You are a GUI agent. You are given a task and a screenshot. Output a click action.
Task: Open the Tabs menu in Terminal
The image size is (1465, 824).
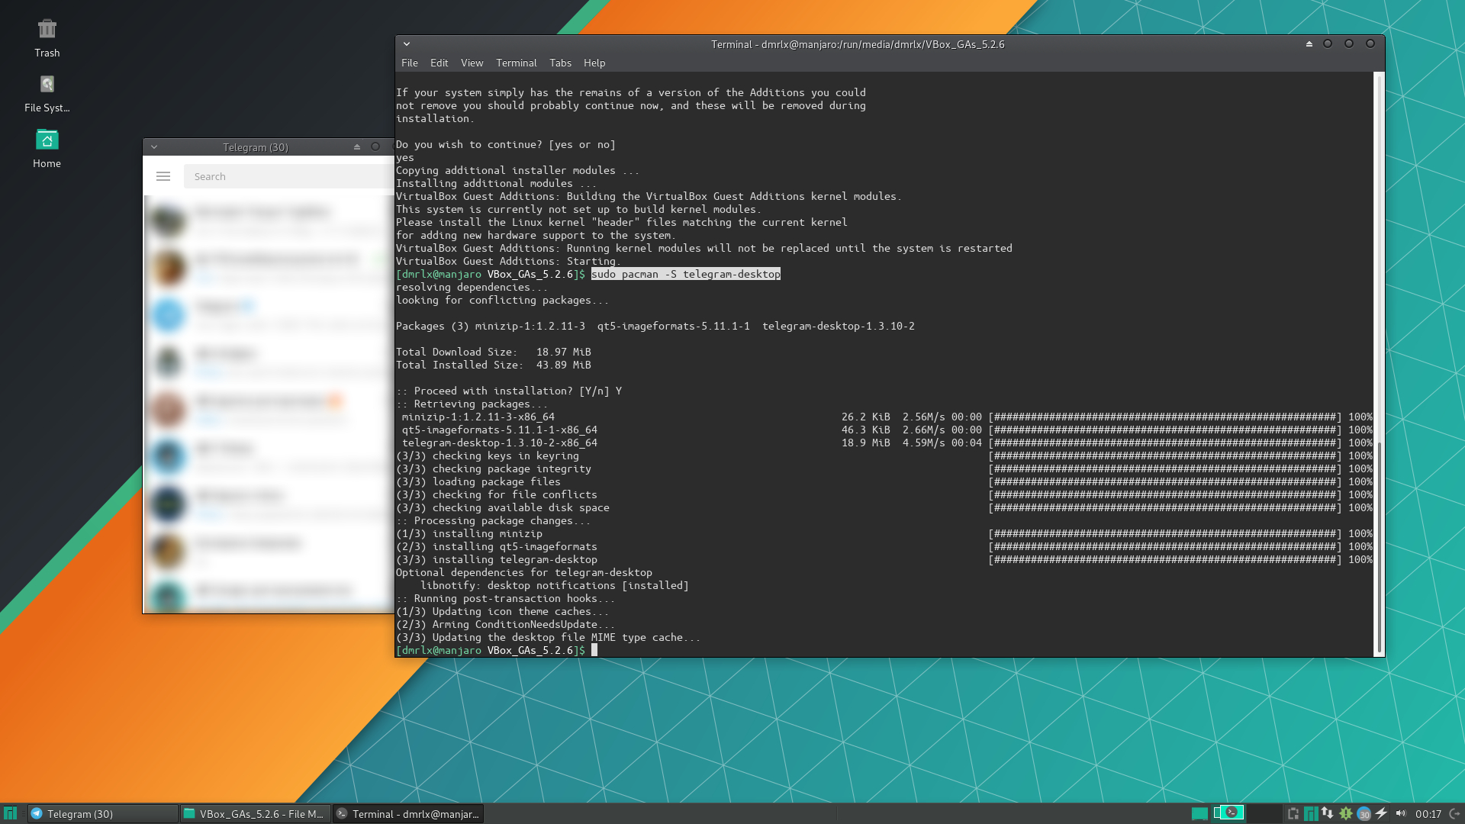pyautogui.click(x=560, y=63)
